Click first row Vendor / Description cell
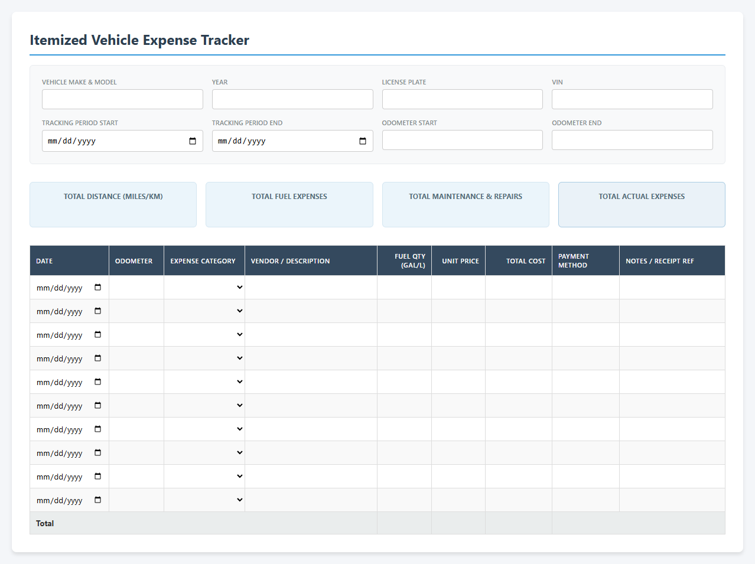Image resolution: width=755 pixels, height=564 pixels. [x=311, y=288]
